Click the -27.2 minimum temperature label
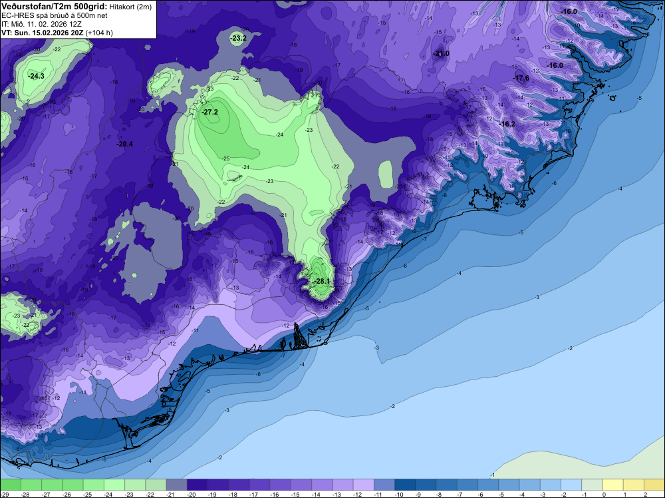This screenshot has height=498, width=665. coord(209,112)
